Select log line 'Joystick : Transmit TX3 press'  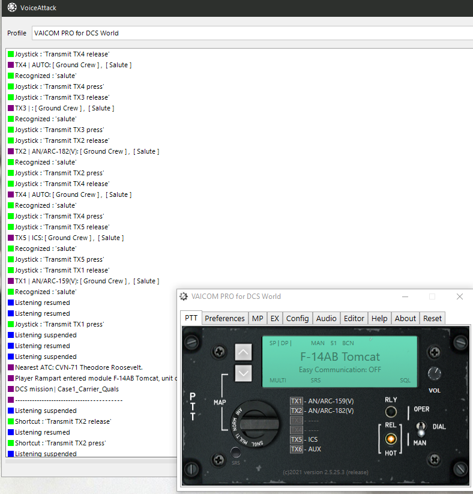pyautogui.click(x=56, y=130)
